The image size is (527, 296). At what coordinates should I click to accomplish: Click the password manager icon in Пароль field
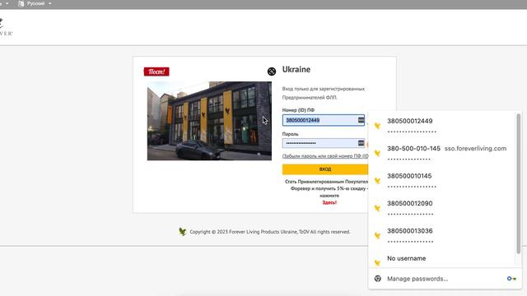pos(361,143)
